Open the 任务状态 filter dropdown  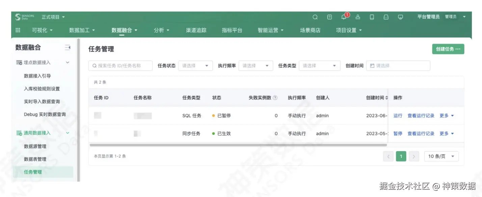click(x=195, y=66)
